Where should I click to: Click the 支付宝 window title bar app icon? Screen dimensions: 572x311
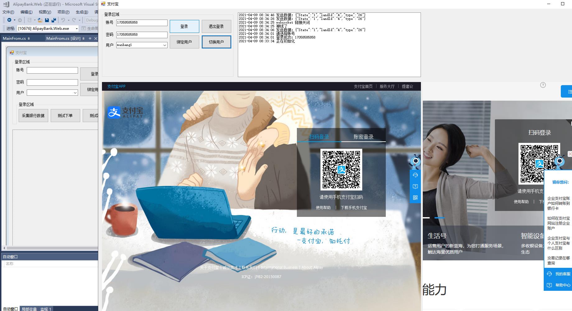tap(103, 4)
